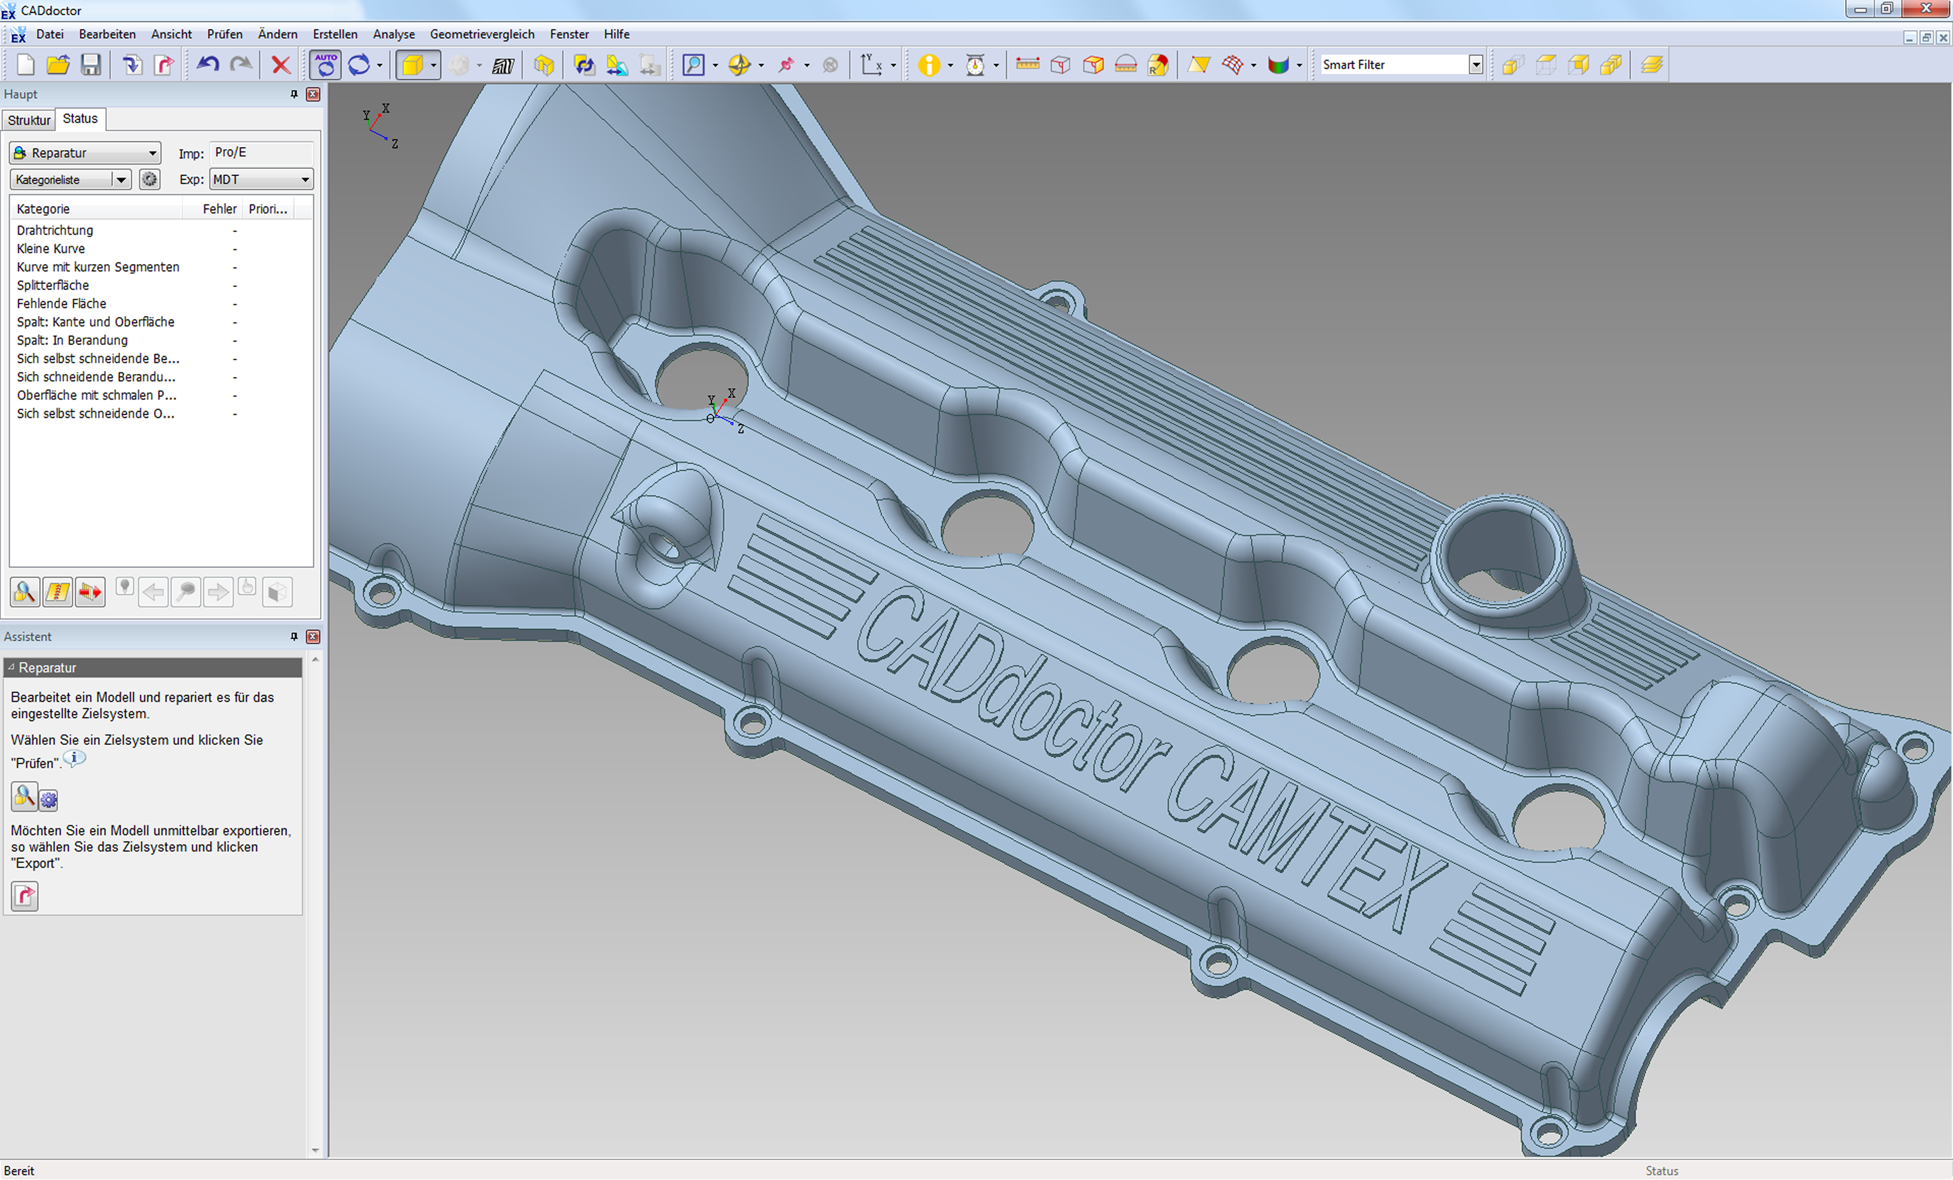Click the color curvature map icon
This screenshot has height=1180, width=1953.
(1278, 65)
